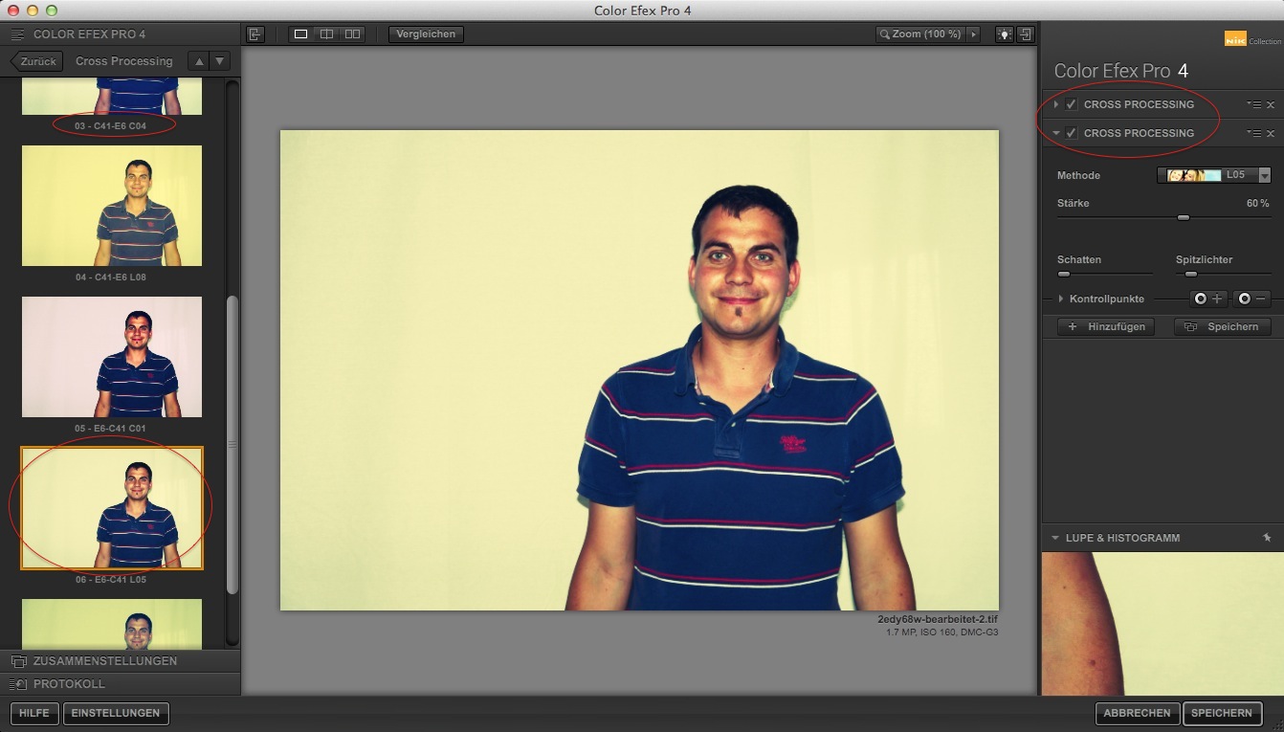Image resolution: width=1284 pixels, height=732 pixels.
Task: Open the Zusammenstellungen section
Action: click(x=104, y=661)
